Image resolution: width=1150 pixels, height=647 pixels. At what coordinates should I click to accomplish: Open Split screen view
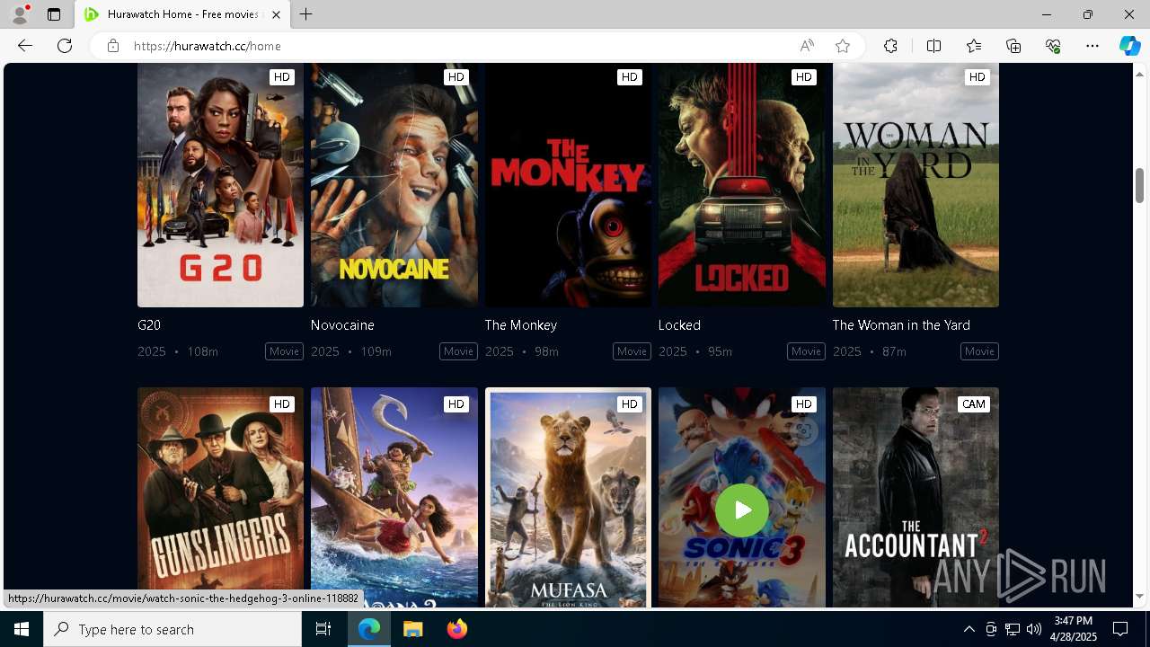[933, 46]
